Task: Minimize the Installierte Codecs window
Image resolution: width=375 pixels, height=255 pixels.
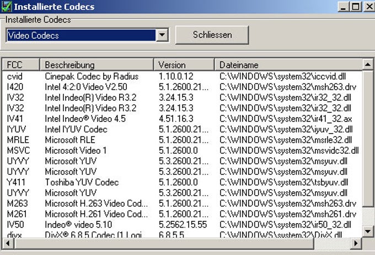Action: point(344,7)
